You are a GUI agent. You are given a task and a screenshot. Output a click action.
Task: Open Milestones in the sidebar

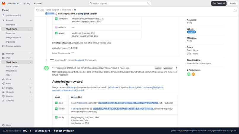[11, 71]
